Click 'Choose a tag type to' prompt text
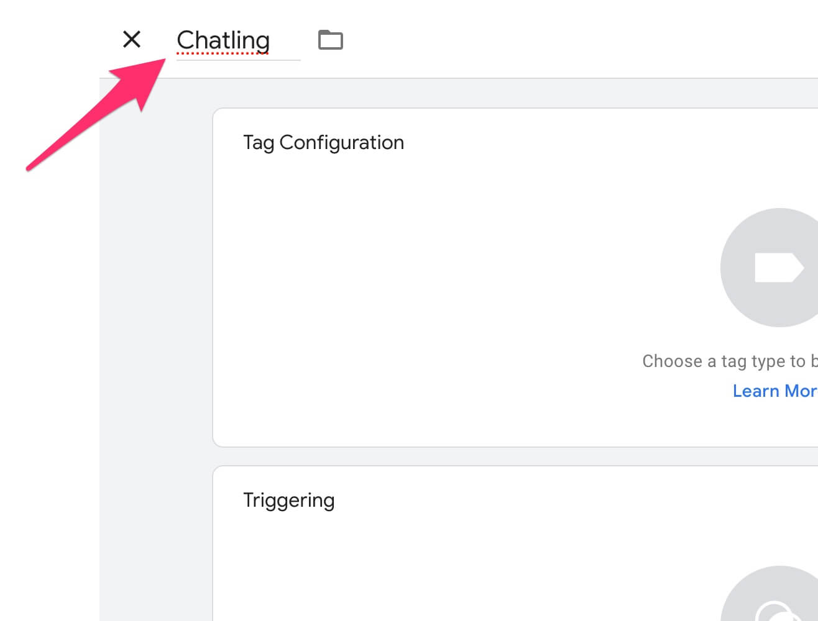The image size is (818, 621). [x=730, y=361]
